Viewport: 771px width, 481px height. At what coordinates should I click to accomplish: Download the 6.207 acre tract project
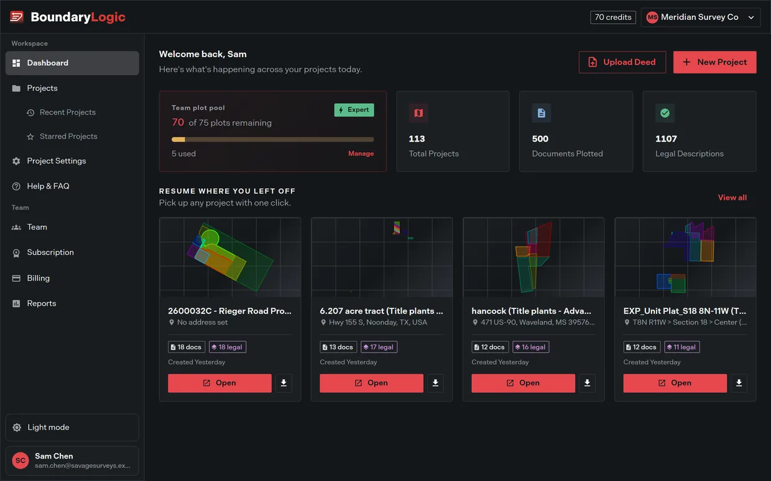[x=435, y=383]
